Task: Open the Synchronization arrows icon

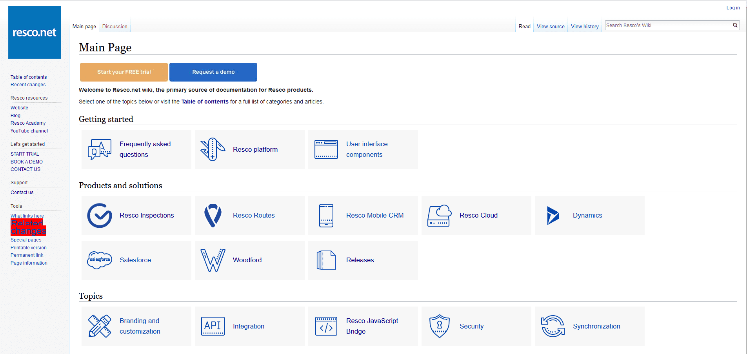Action: 553,326
